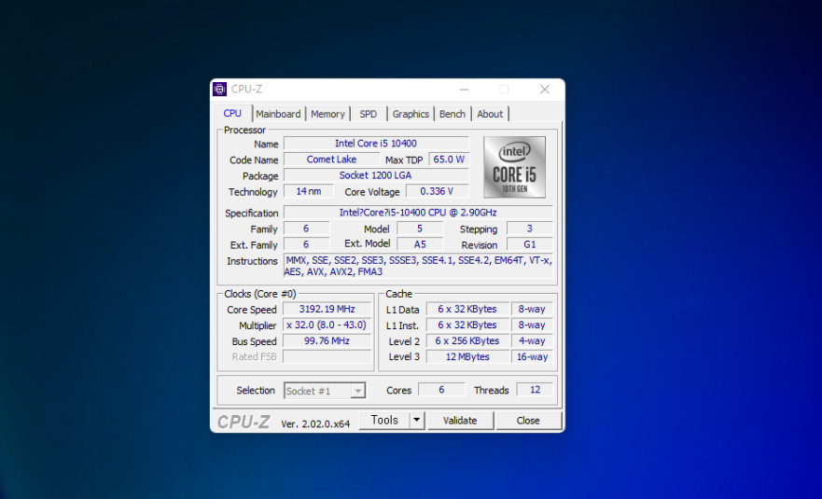
Task: Open the Socket #1 selection dropdown
Action: click(x=325, y=391)
